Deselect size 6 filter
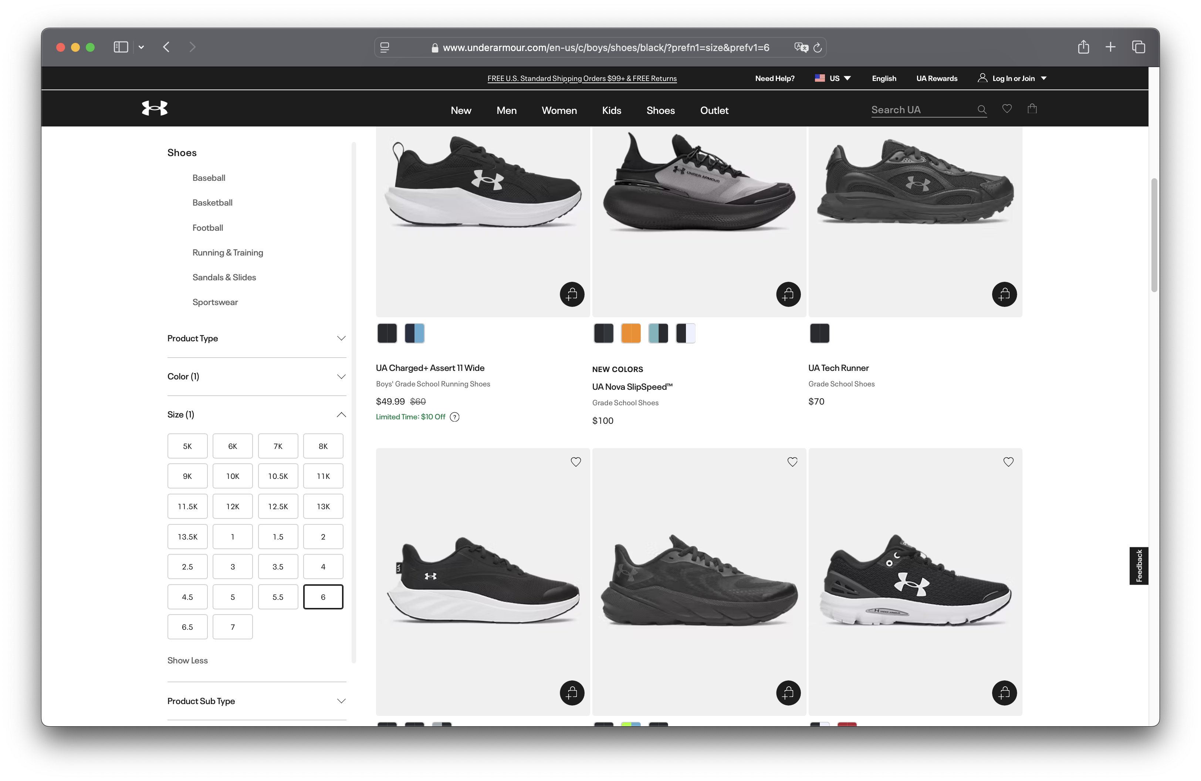Viewport: 1201px width, 781px height. click(323, 597)
